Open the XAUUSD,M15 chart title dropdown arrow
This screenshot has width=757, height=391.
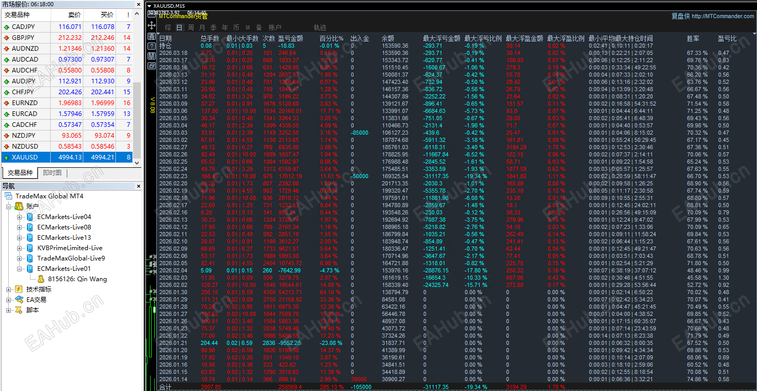[150, 6]
